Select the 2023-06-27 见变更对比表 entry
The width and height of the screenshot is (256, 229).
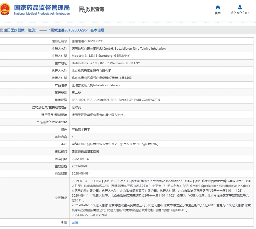pos(90,215)
